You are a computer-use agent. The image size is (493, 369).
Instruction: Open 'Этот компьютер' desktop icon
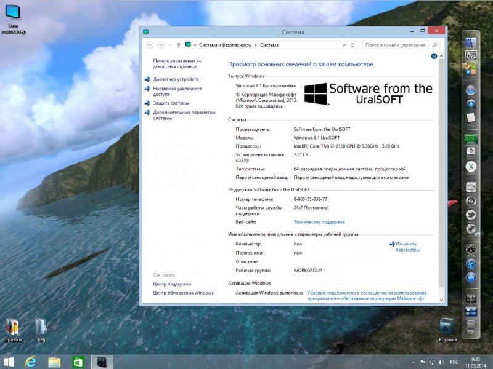pyautogui.click(x=13, y=18)
